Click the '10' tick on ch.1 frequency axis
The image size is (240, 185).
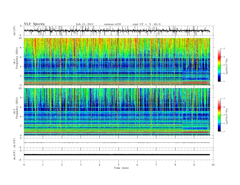tap(20, 38)
